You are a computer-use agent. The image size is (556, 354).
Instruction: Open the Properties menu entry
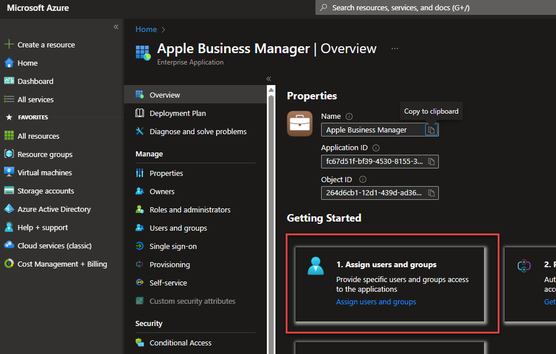click(x=168, y=173)
